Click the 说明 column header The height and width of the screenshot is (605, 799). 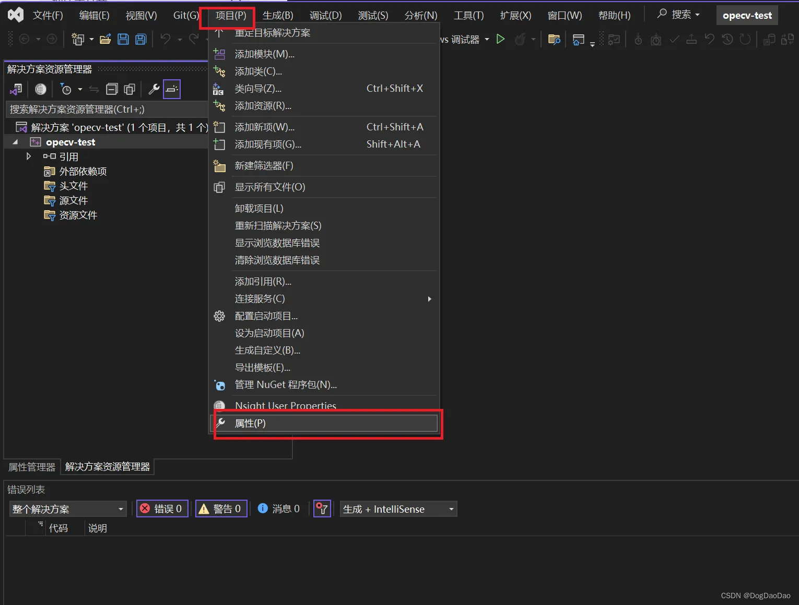pos(98,528)
